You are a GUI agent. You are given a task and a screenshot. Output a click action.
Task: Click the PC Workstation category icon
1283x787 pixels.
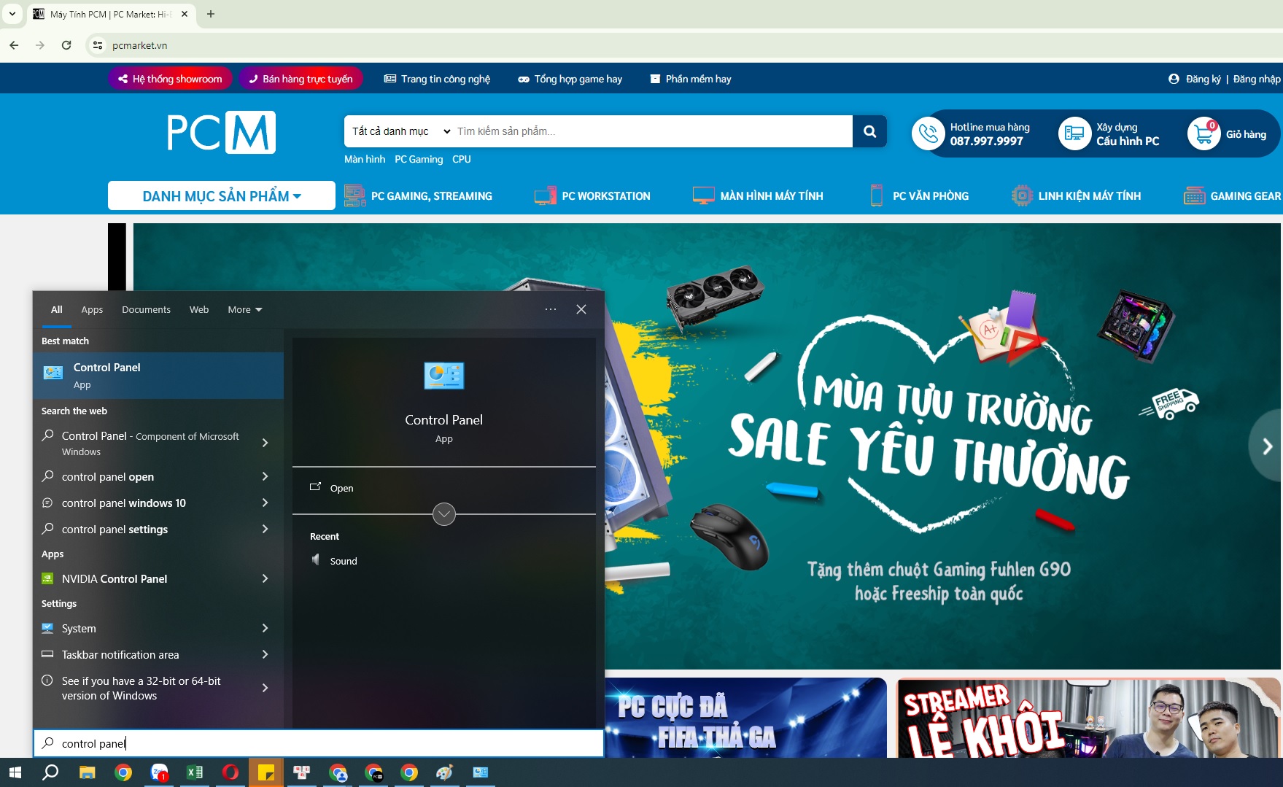click(546, 195)
